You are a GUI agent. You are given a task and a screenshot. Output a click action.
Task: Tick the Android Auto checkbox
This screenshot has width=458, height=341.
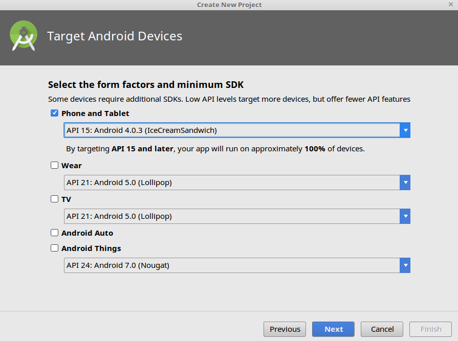point(54,233)
